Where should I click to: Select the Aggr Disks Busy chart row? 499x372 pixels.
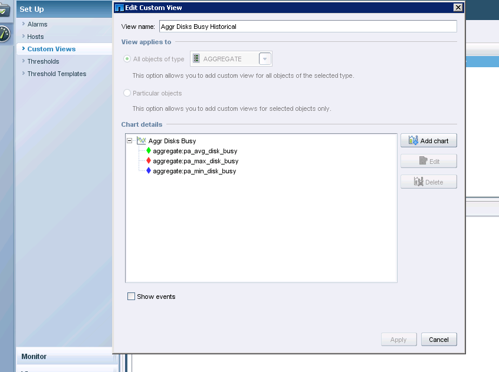coord(172,141)
